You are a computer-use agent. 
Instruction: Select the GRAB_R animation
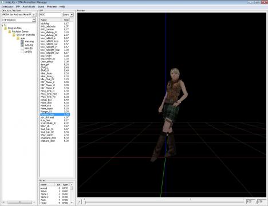tap(55, 70)
